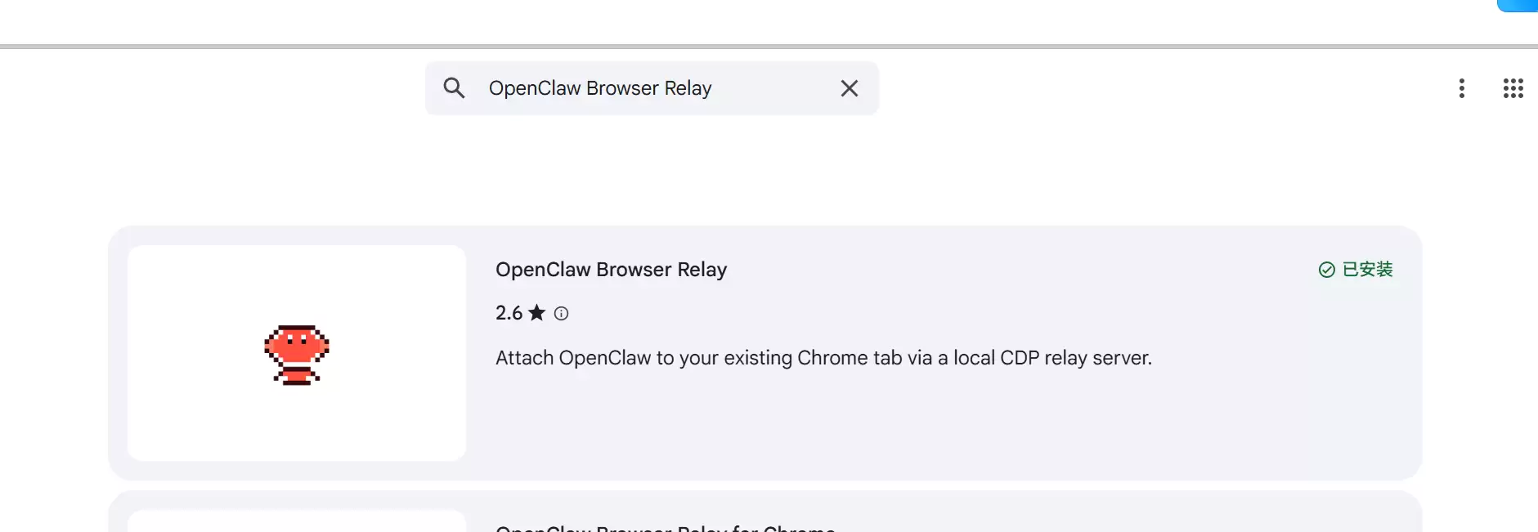
Task: Click the green installed checkmark icon
Action: pyautogui.click(x=1326, y=270)
